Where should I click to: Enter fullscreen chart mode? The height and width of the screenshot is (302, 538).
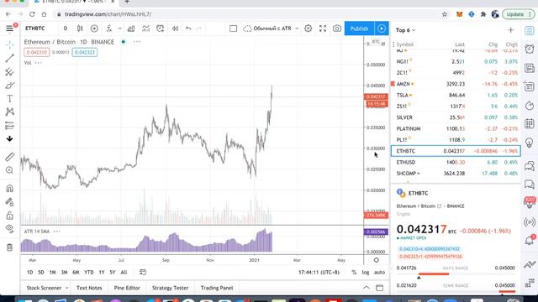coord(323,29)
